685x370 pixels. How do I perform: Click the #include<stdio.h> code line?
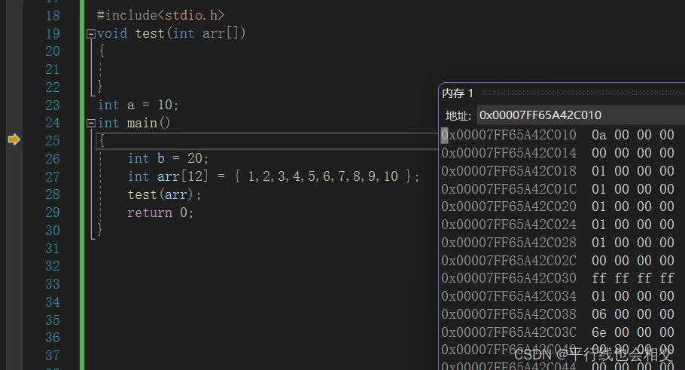160,15
